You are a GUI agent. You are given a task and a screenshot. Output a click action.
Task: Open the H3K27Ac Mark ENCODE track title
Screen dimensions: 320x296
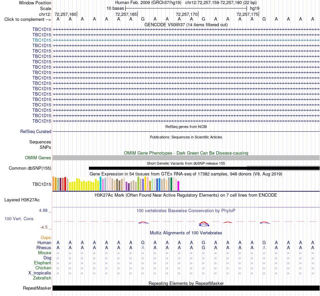click(186, 195)
